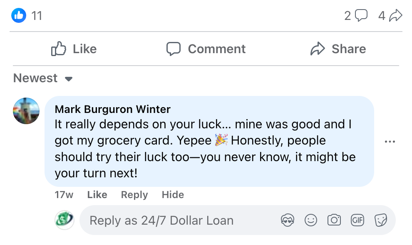Like Mark Burguron Winter's comment
The height and width of the screenshot is (245, 412).
click(97, 195)
